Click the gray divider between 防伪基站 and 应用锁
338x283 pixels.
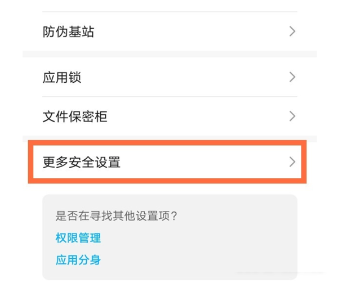pos(169,54)
